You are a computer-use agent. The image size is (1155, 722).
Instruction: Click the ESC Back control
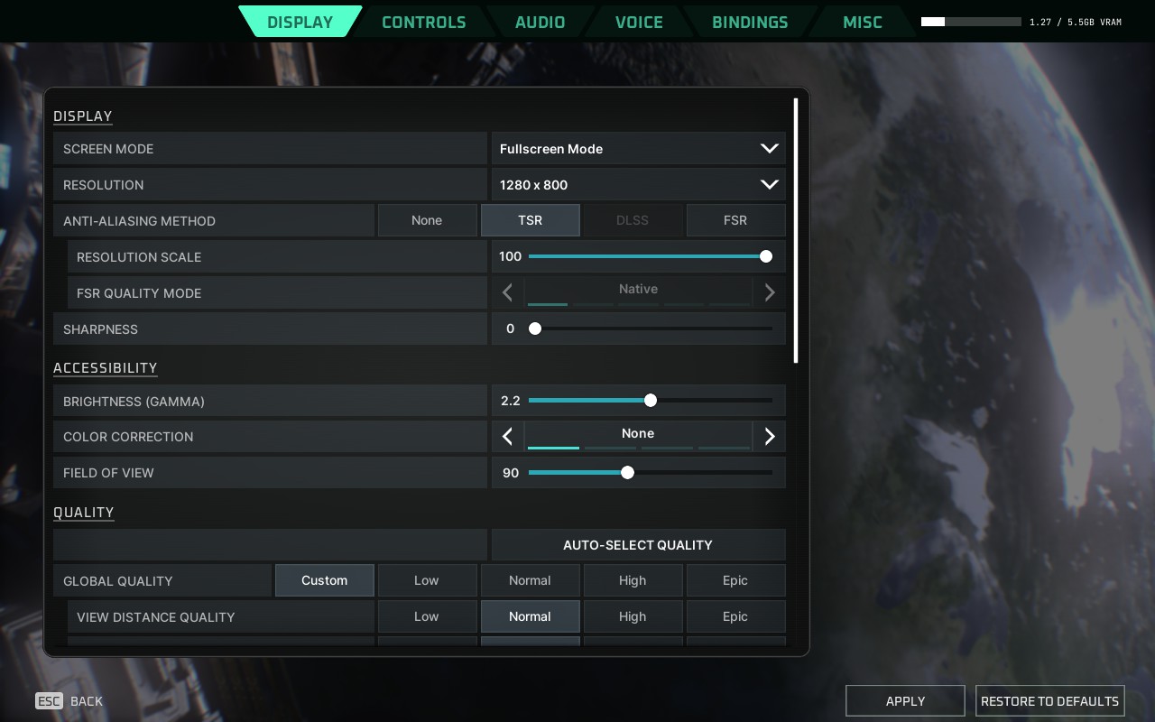(x=69, y=701)
